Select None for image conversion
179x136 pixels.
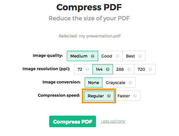(x=94, y=83)
